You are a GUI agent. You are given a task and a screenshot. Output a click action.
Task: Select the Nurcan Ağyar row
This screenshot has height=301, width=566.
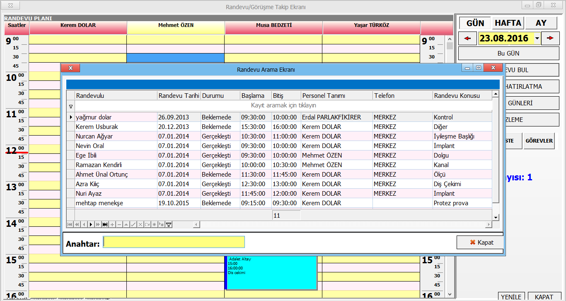pos(279,136)
